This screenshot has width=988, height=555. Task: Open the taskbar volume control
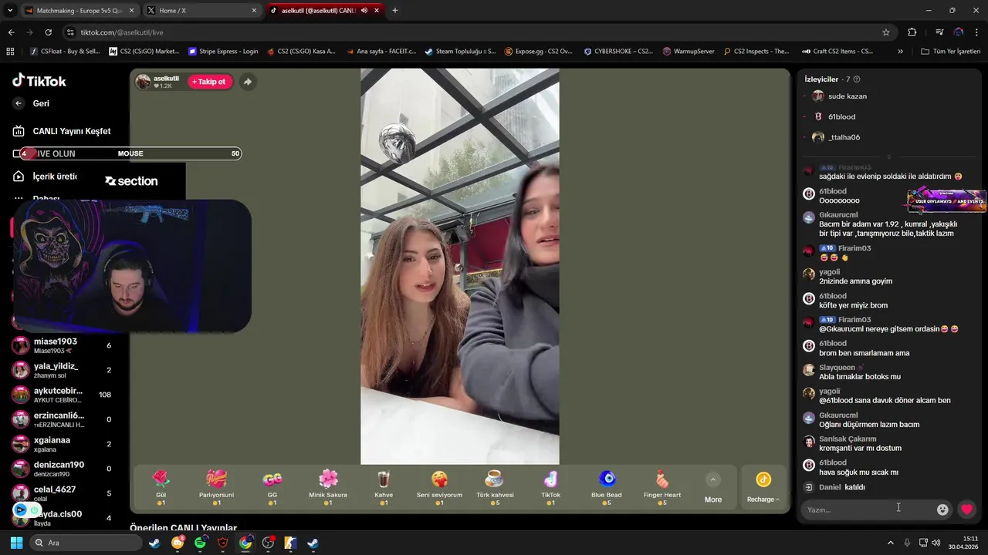coord(936,543)
